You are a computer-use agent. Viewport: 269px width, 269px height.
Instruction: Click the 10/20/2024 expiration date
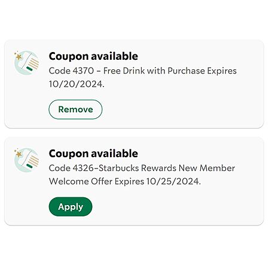[x=77, y=84]
